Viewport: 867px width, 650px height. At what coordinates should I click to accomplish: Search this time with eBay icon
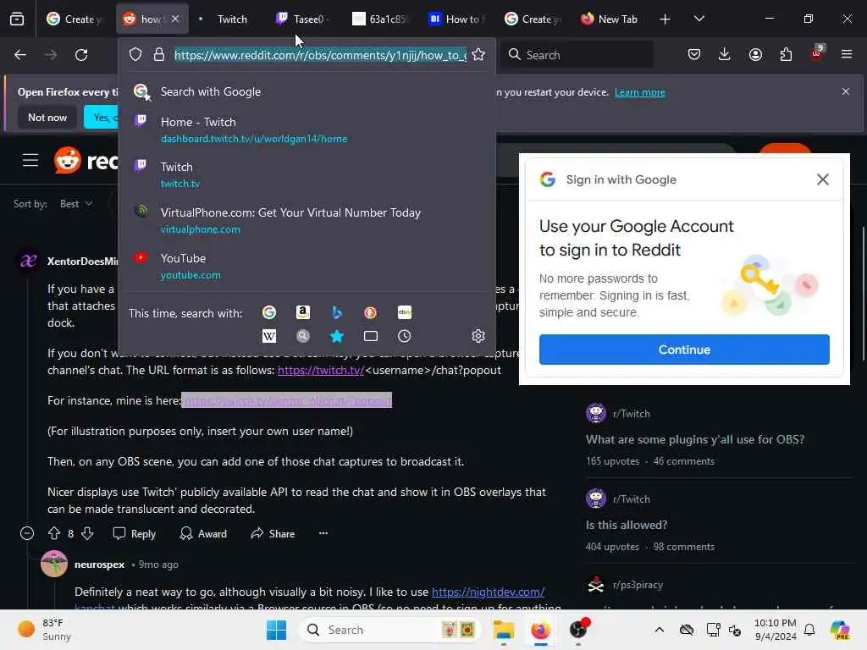point(404,313)
